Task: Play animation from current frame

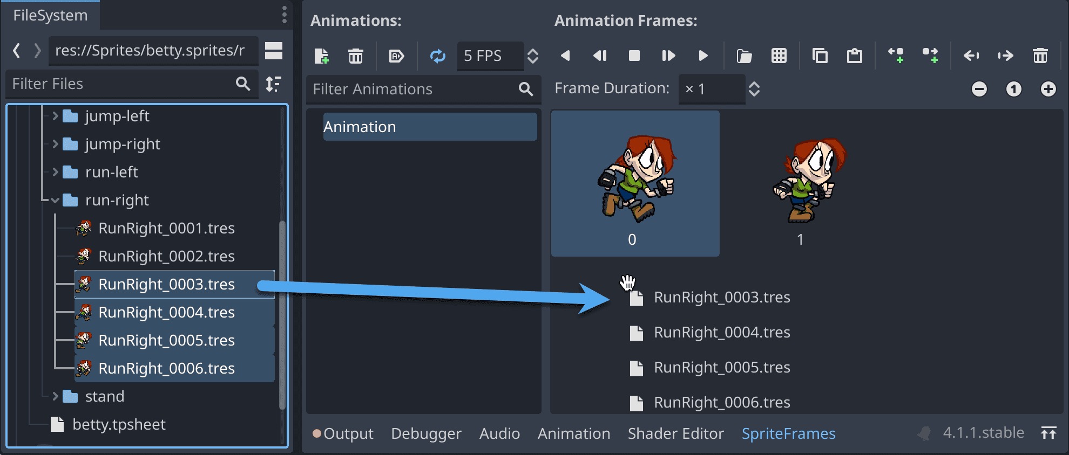Action: (668, 56)
